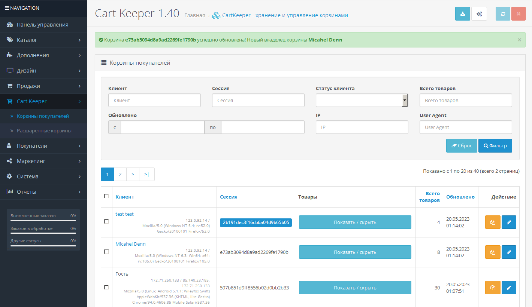Click the chart icon beside Отчеты
532x307 pixels.
(x=10, y=192)
